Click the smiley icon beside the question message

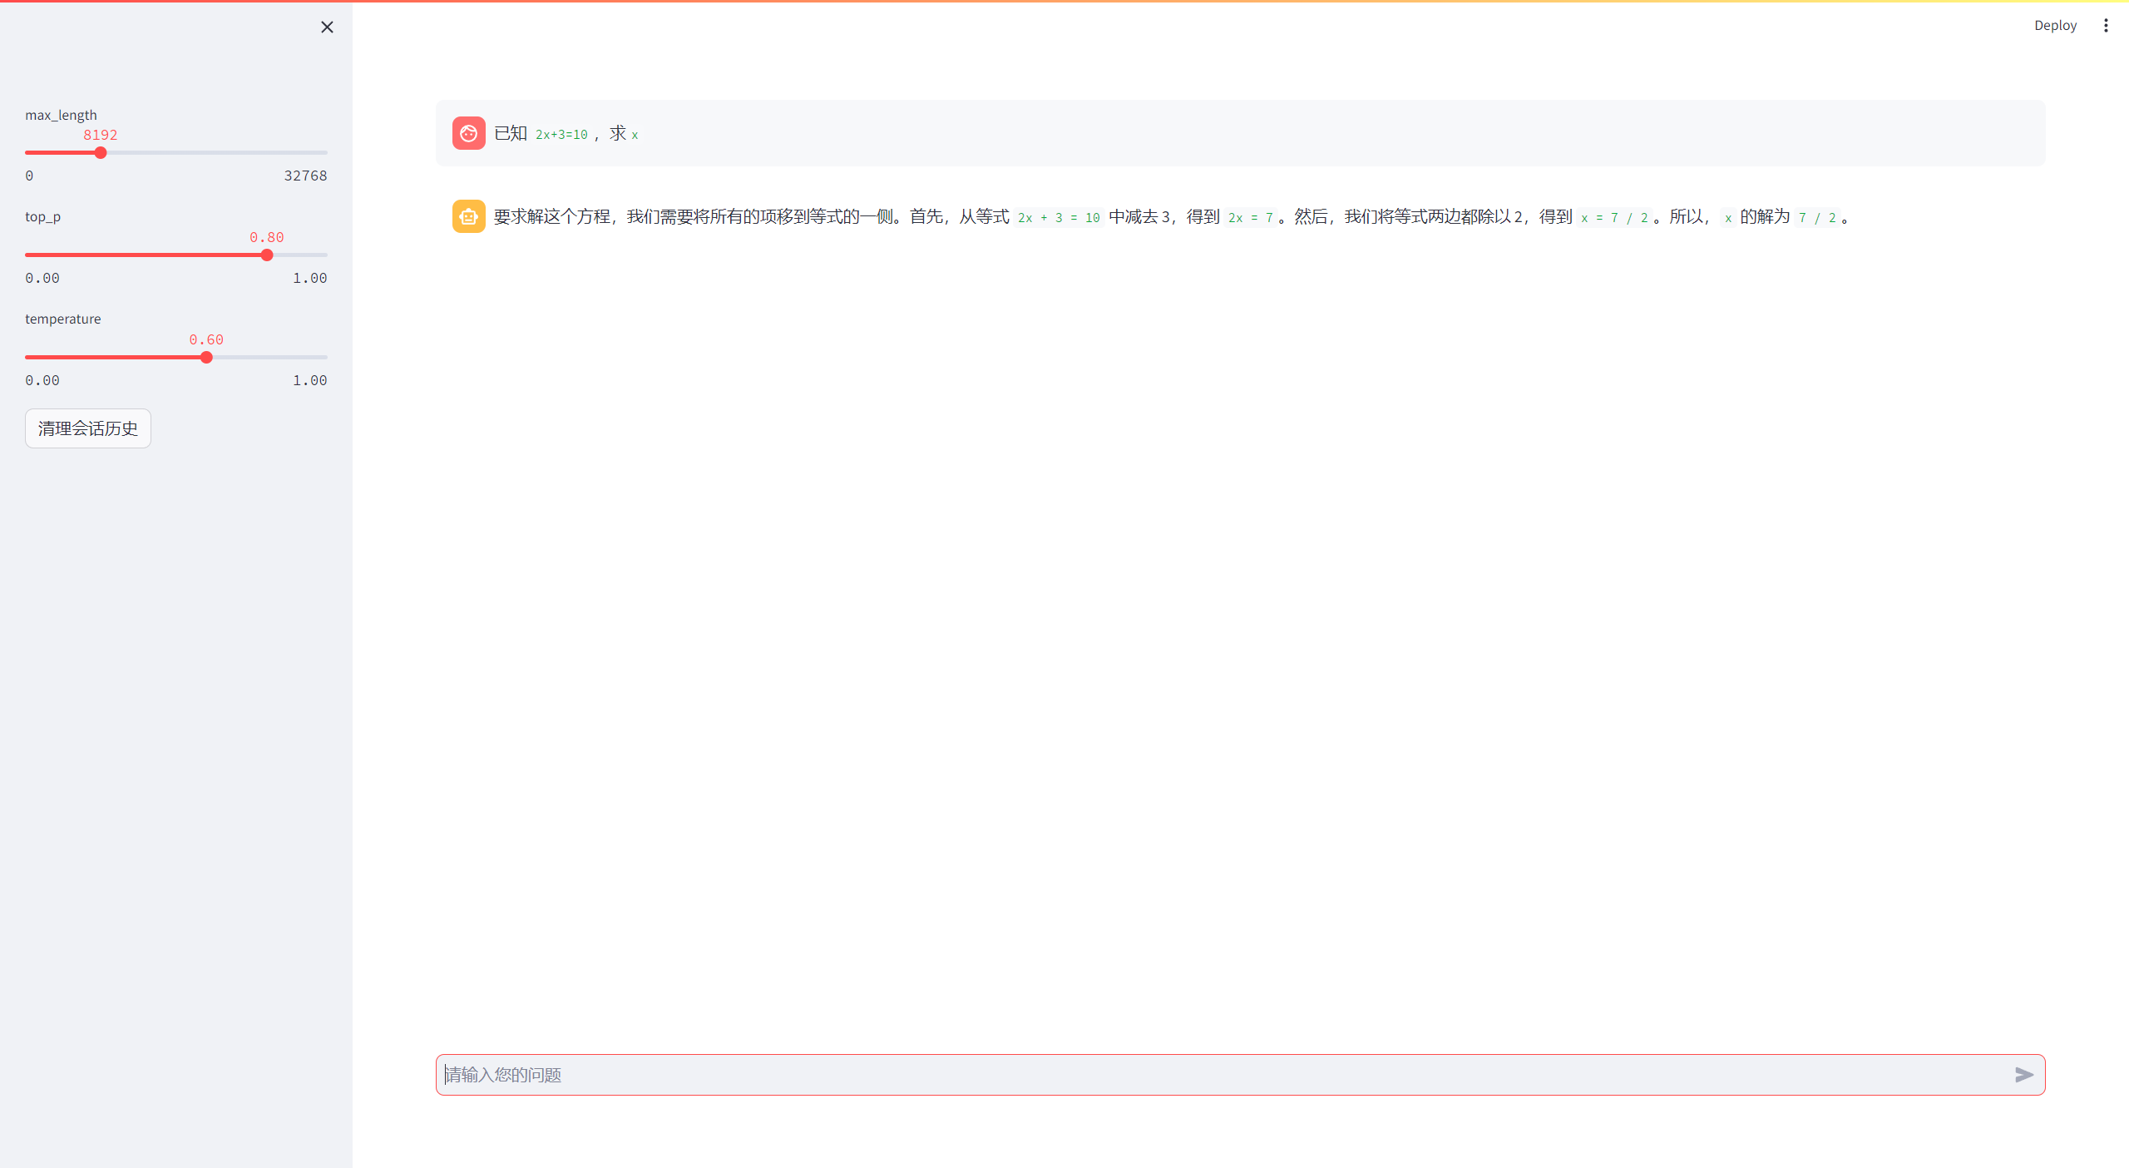[x=468, y=133]
